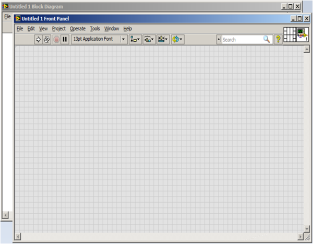Screen dimensions: 313x244
Task: Open the 13pt Application Font dropdown
Action: click(99, 39)
